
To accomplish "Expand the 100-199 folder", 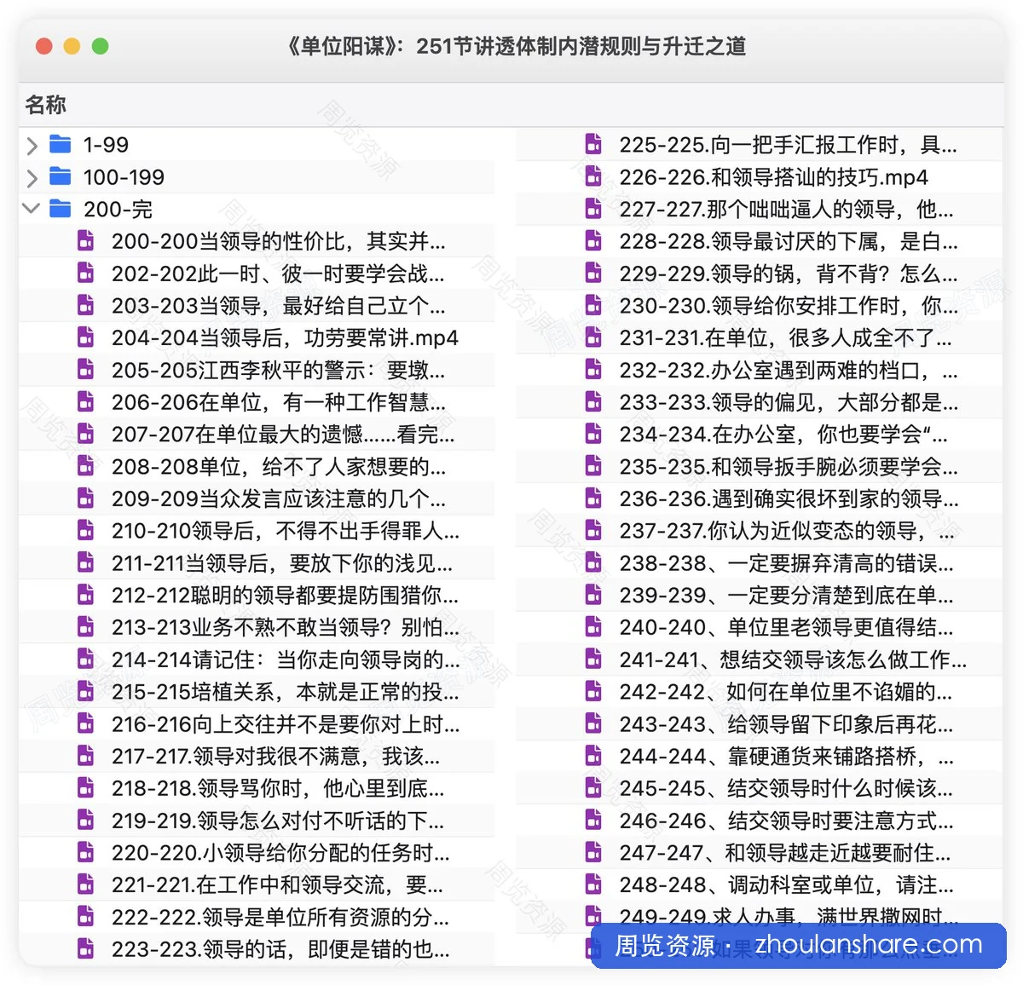I will tap(32, 178).
